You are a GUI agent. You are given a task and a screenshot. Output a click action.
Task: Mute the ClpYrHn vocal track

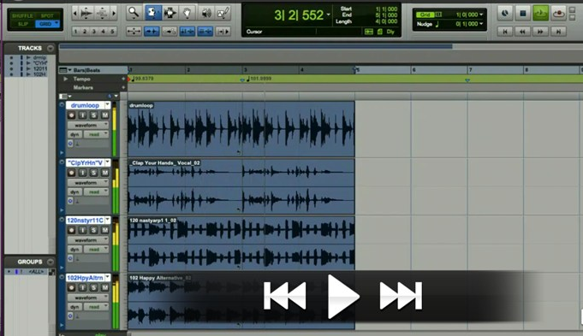coord(104,173)
